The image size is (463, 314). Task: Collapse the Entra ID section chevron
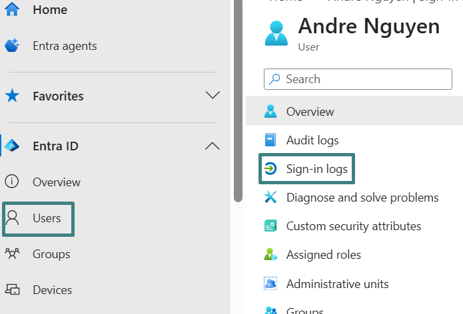pyautogui.click(x=213, y=146)
